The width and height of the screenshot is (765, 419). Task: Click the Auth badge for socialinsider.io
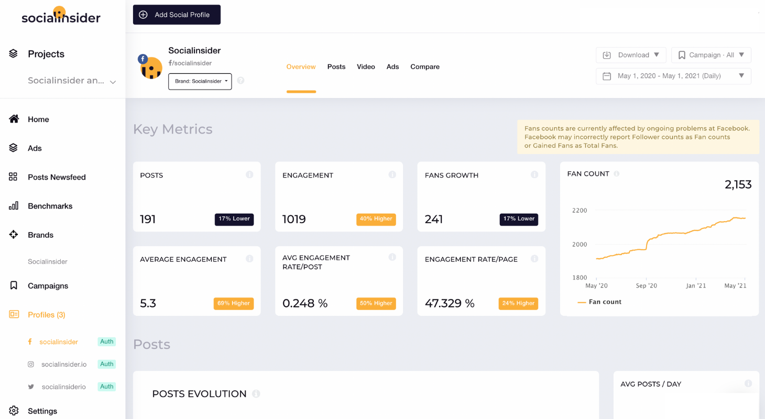point(107,364)
